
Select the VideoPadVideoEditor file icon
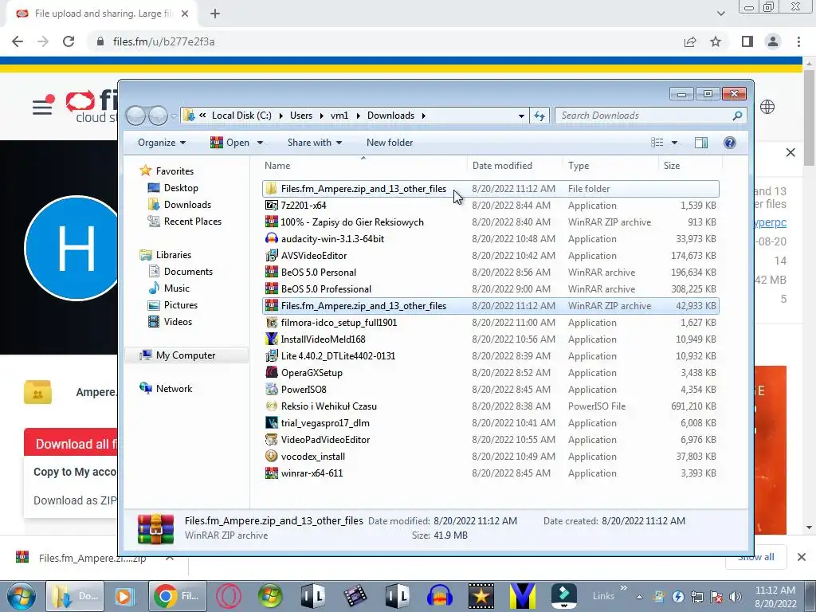271,440
